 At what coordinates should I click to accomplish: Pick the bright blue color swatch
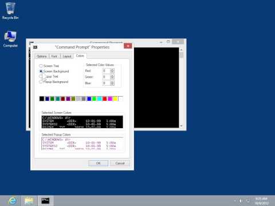click(89, 98)
